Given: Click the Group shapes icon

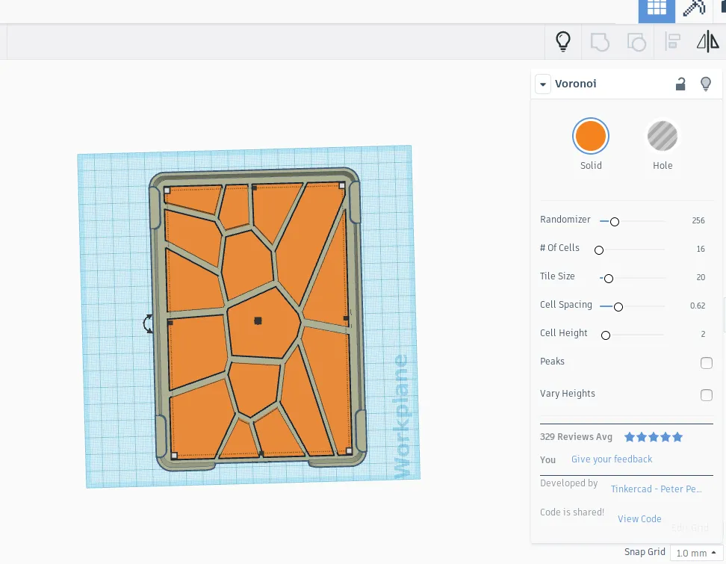Looking at the screenshot, I should point(600,42).
